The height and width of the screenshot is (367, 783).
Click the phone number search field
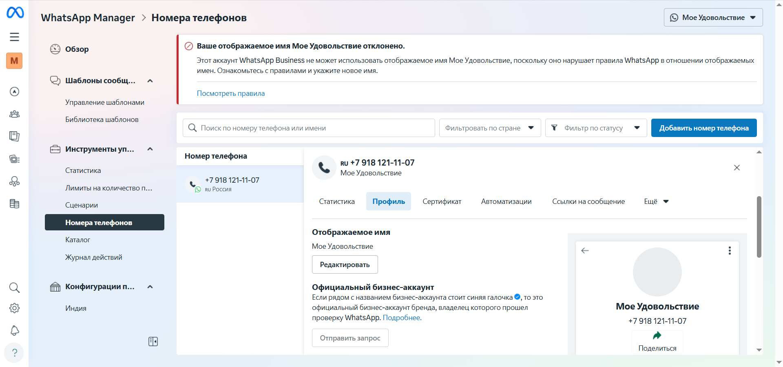click(309, 128)
